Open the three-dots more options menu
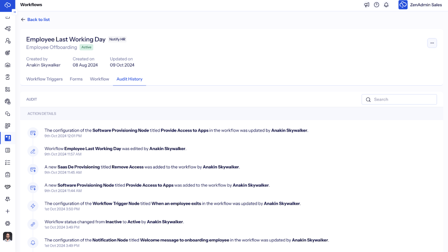Viewport: 448px width, 252px height. coord(432,43)
